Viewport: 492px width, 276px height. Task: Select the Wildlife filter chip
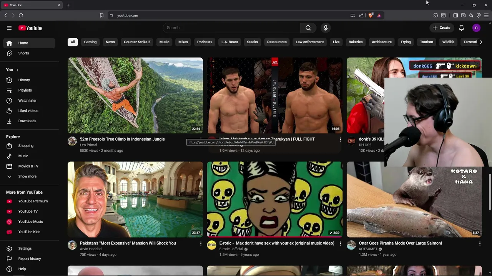point(448,42)
